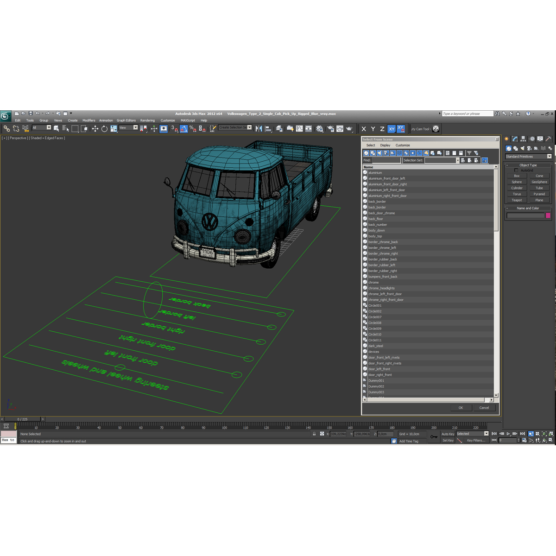
Task: Activate the Select and Move tool
Action: (x=95, y=129)
